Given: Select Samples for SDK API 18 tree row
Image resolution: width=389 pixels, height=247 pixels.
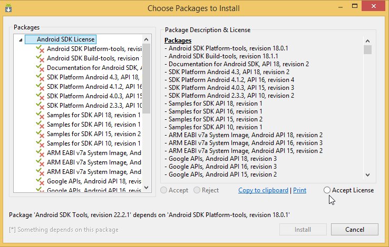Looking at the screenshot, I should point(94,115).
